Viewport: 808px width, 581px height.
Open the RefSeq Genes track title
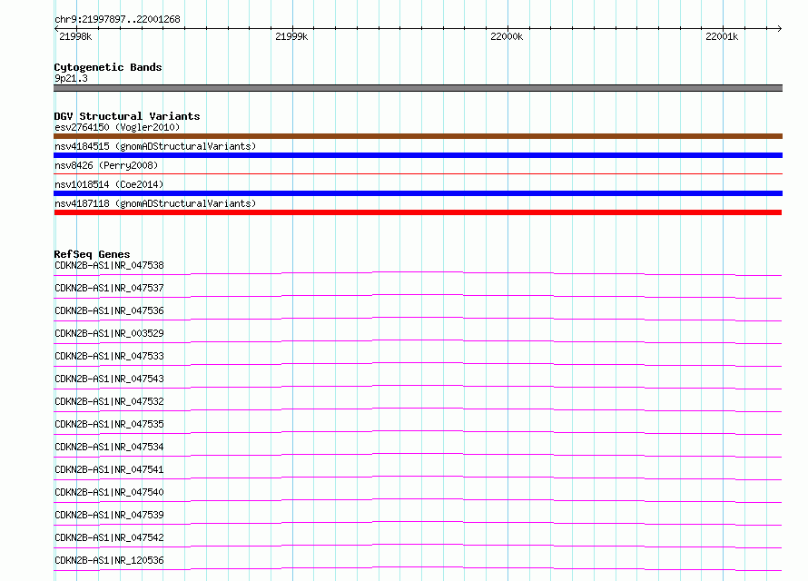92,254
